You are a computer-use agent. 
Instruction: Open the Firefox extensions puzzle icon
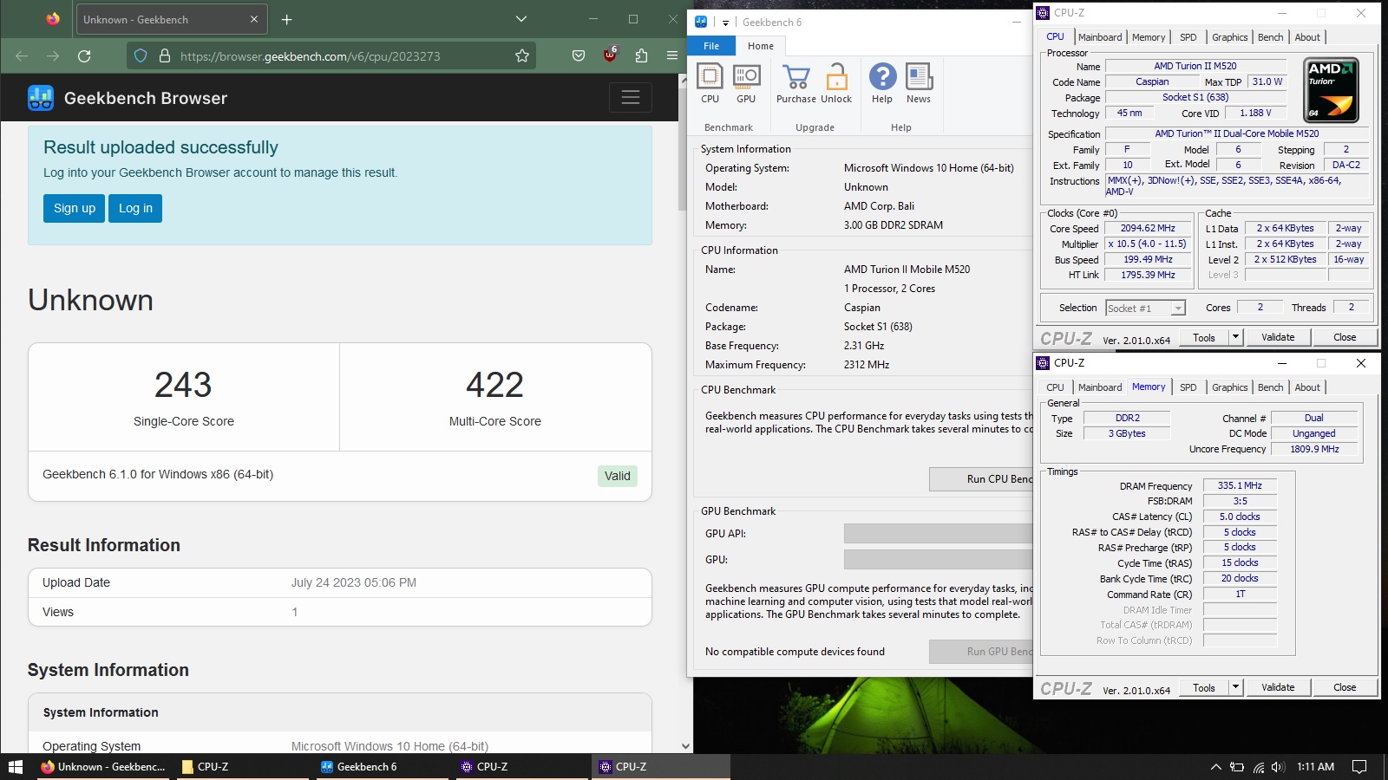click(641, 55)
